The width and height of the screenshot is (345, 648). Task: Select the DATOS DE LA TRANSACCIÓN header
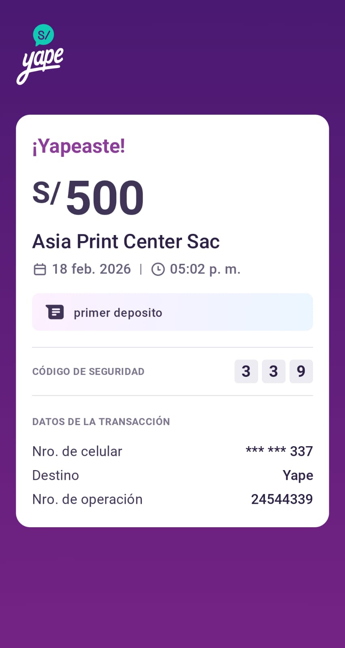pyautogui.click(x=101, y=421)
